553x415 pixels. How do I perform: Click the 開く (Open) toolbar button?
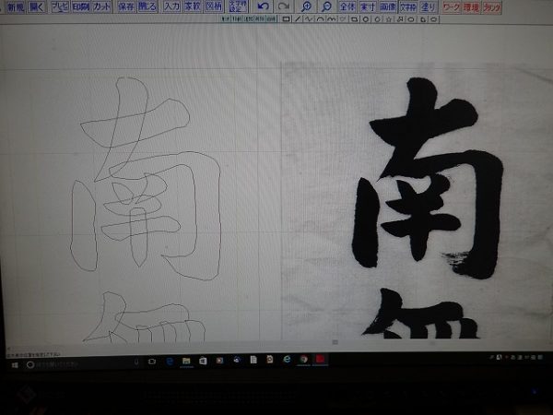37,6
